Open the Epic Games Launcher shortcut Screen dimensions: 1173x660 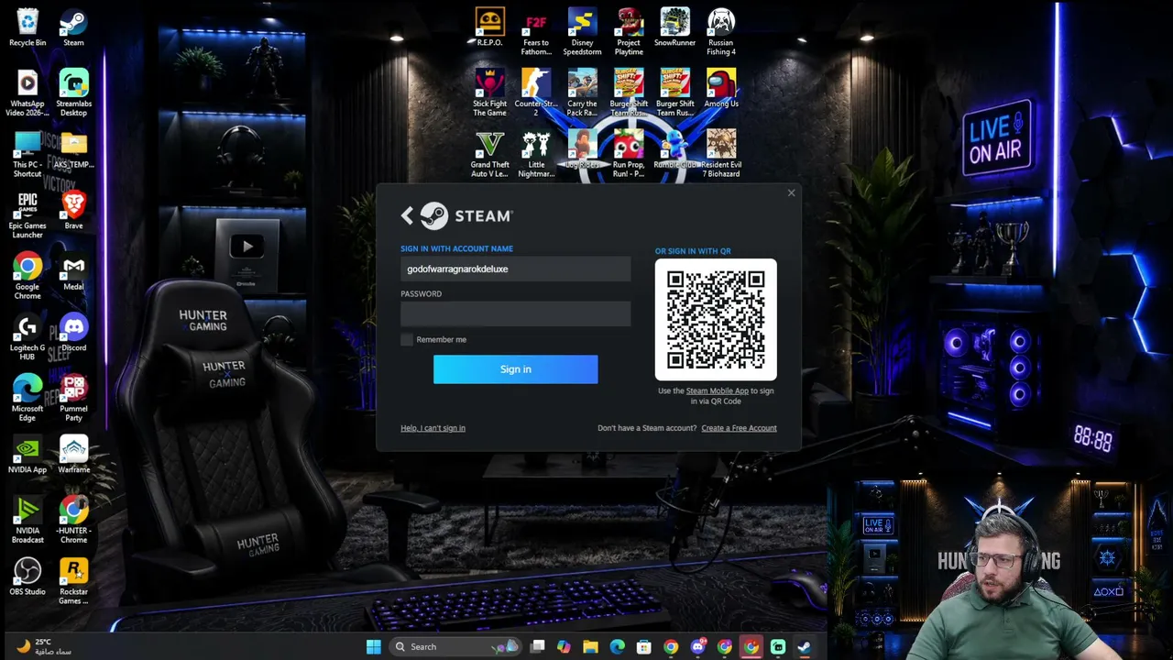click(x=27, y=214)
